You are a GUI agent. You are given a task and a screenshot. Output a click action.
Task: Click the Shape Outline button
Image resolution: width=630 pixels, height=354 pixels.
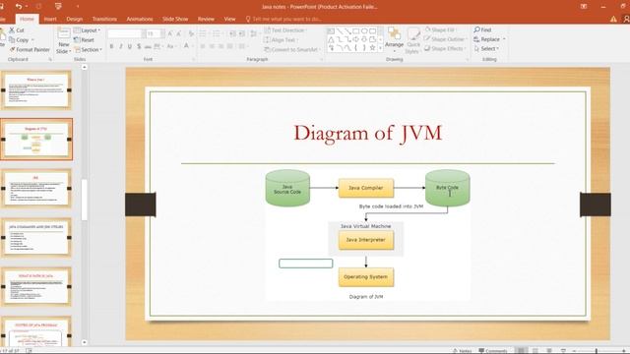coord(446,39)
